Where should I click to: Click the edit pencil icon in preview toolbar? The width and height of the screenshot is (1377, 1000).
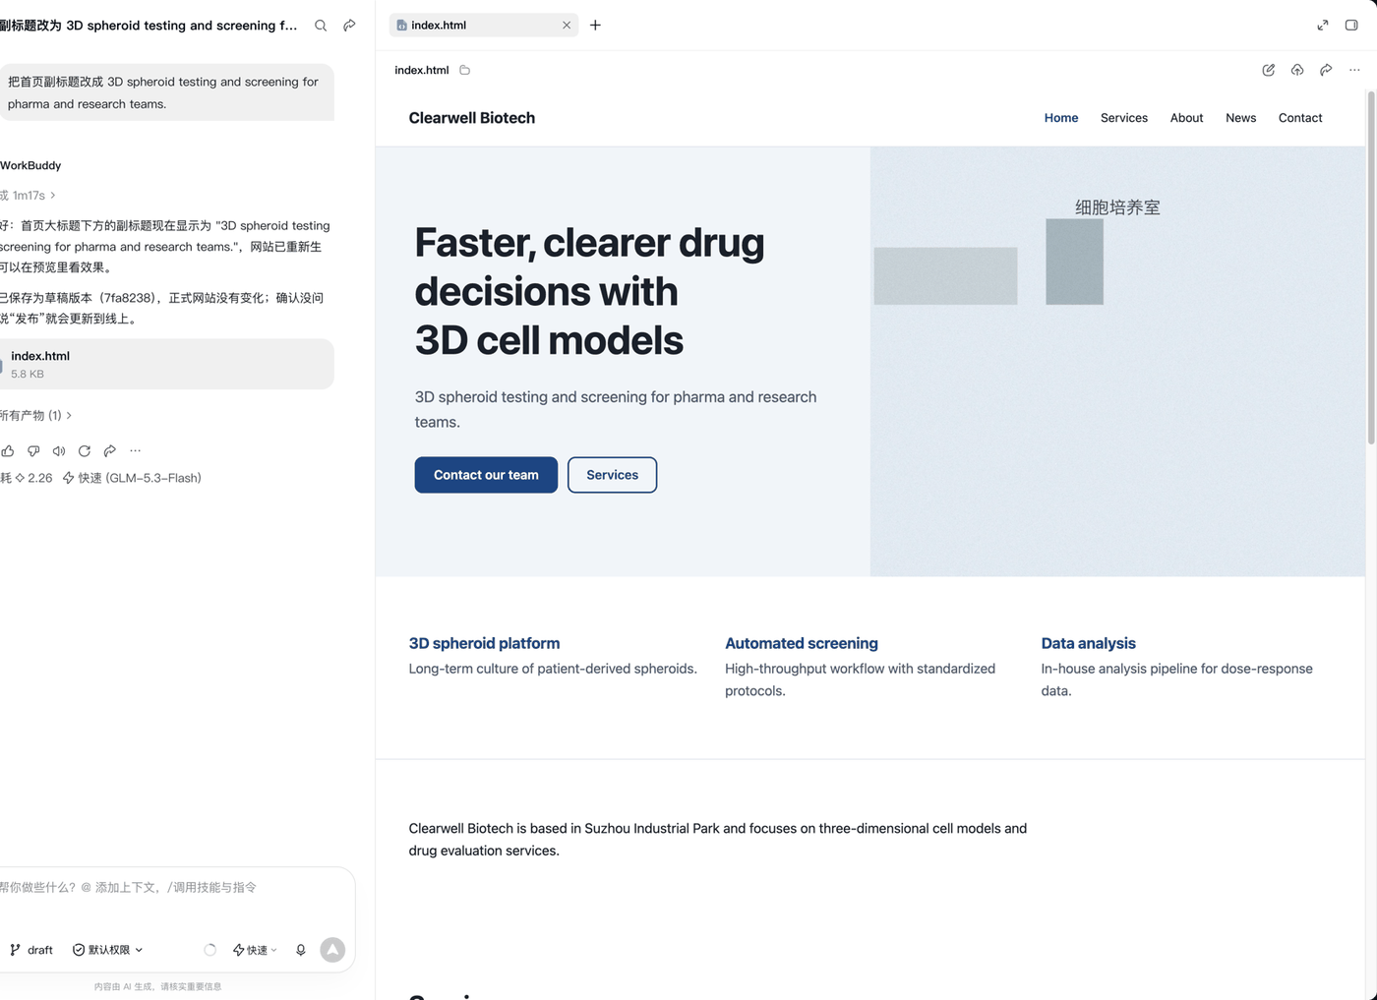click(1269, 70)
